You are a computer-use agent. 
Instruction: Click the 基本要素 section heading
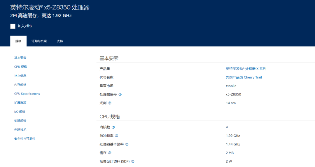pos(109,58)
